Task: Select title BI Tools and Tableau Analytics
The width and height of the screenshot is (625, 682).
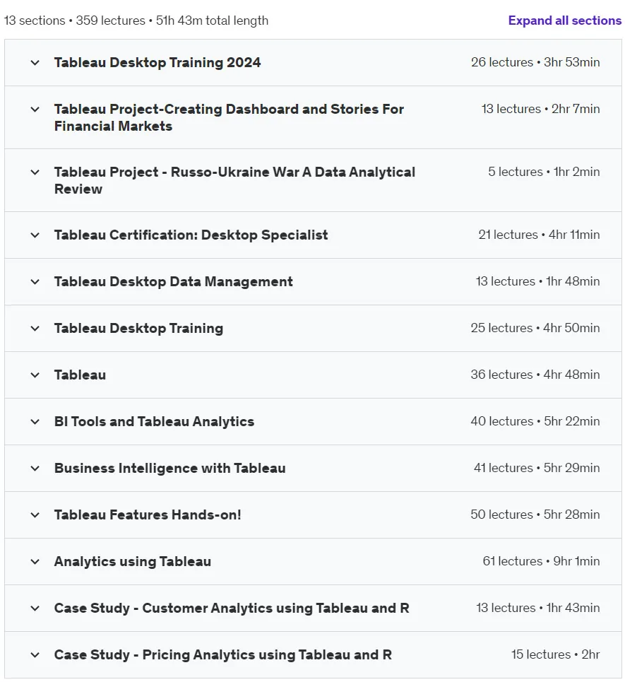Action: pyautogui.click(x=154, y=421)
